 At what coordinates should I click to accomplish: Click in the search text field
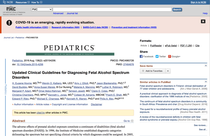click(112, 10)
